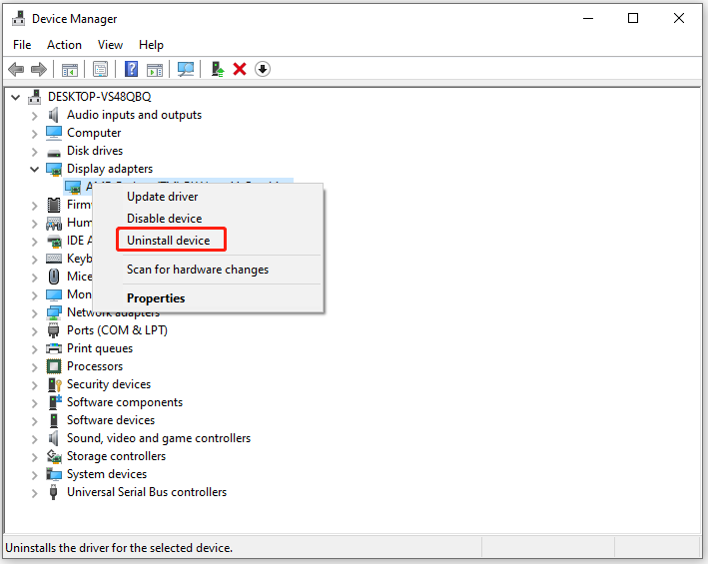708x564 pixels.
Task: Click the DESKTOP-VS48QBQ computer icon
Action: coord(35,97)
